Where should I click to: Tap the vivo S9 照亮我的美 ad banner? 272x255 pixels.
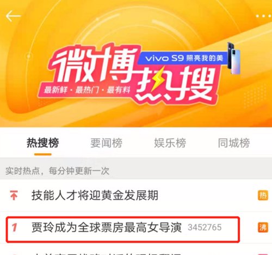coord(182,58)
